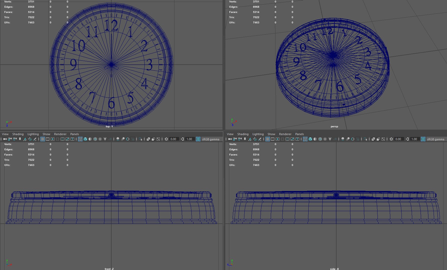
Task: Switch to Smooth Shade All in front panel
Action: [x=85, y=139]
